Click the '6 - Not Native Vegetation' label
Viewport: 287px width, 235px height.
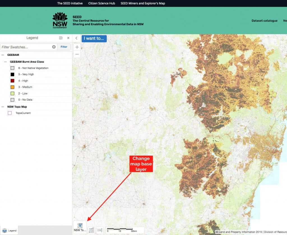[x=33, y=68]
